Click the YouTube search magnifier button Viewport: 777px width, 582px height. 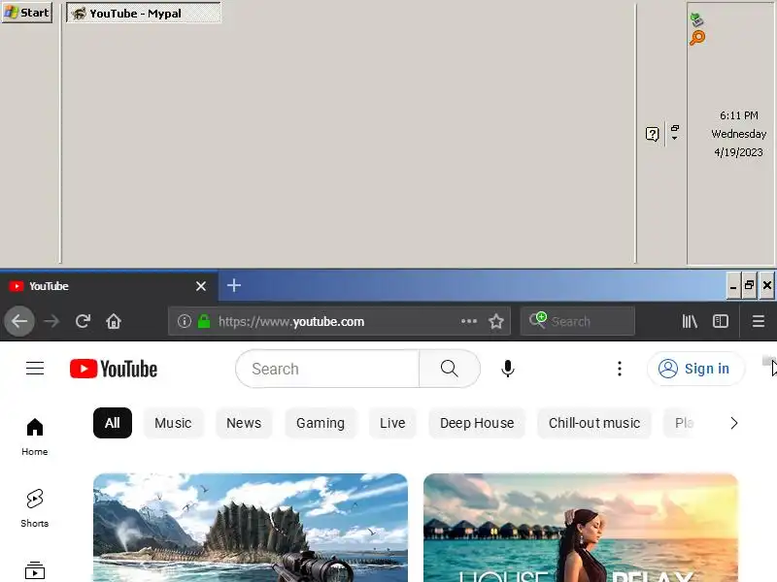(450, 369)
